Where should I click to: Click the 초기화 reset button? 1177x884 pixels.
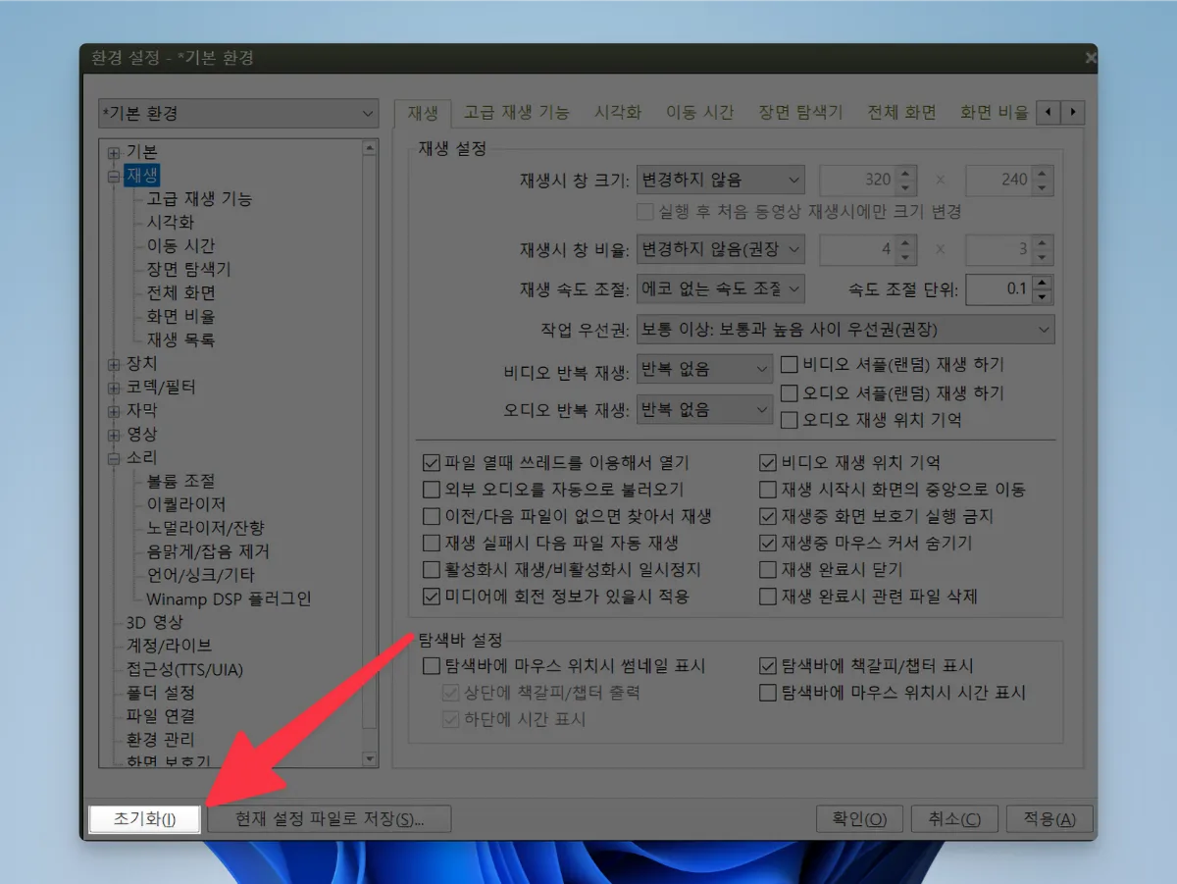143,818
